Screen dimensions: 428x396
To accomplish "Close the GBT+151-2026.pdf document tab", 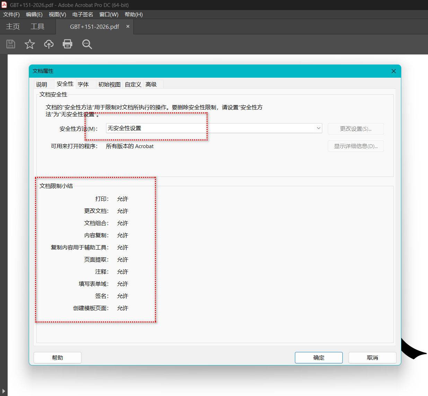I will click(x=128, y=26).
